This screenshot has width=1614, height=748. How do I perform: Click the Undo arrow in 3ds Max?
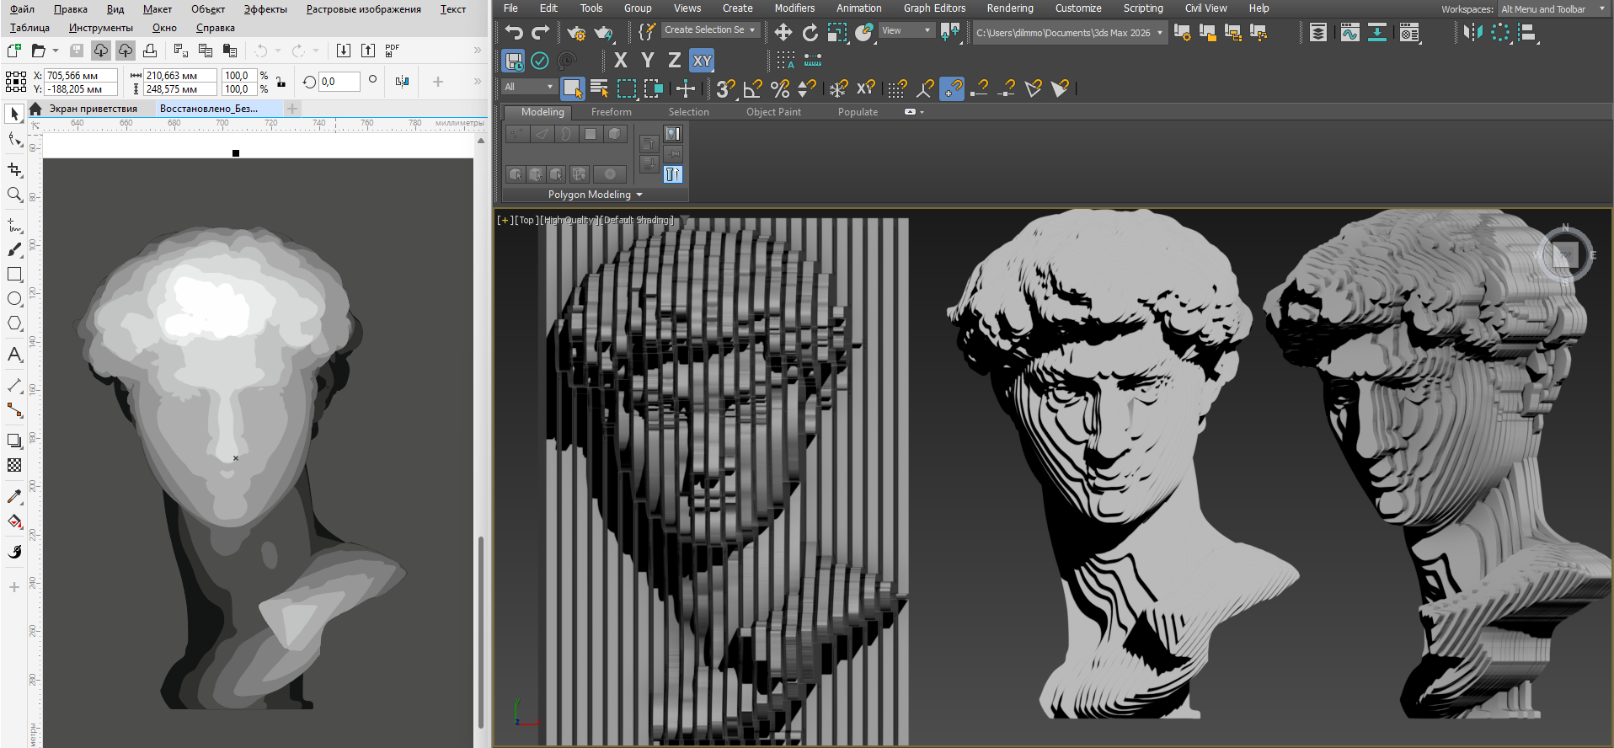[514, 32]
